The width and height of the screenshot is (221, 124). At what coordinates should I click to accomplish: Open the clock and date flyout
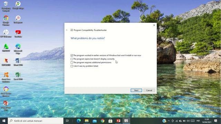206,121
